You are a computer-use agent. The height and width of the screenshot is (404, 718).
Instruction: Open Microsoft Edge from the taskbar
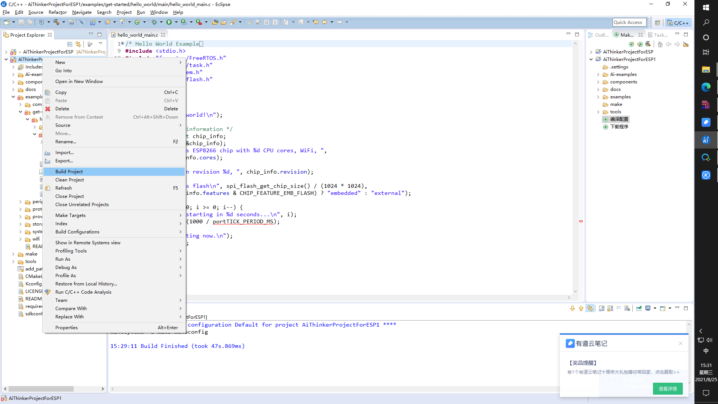pos(706,87)
